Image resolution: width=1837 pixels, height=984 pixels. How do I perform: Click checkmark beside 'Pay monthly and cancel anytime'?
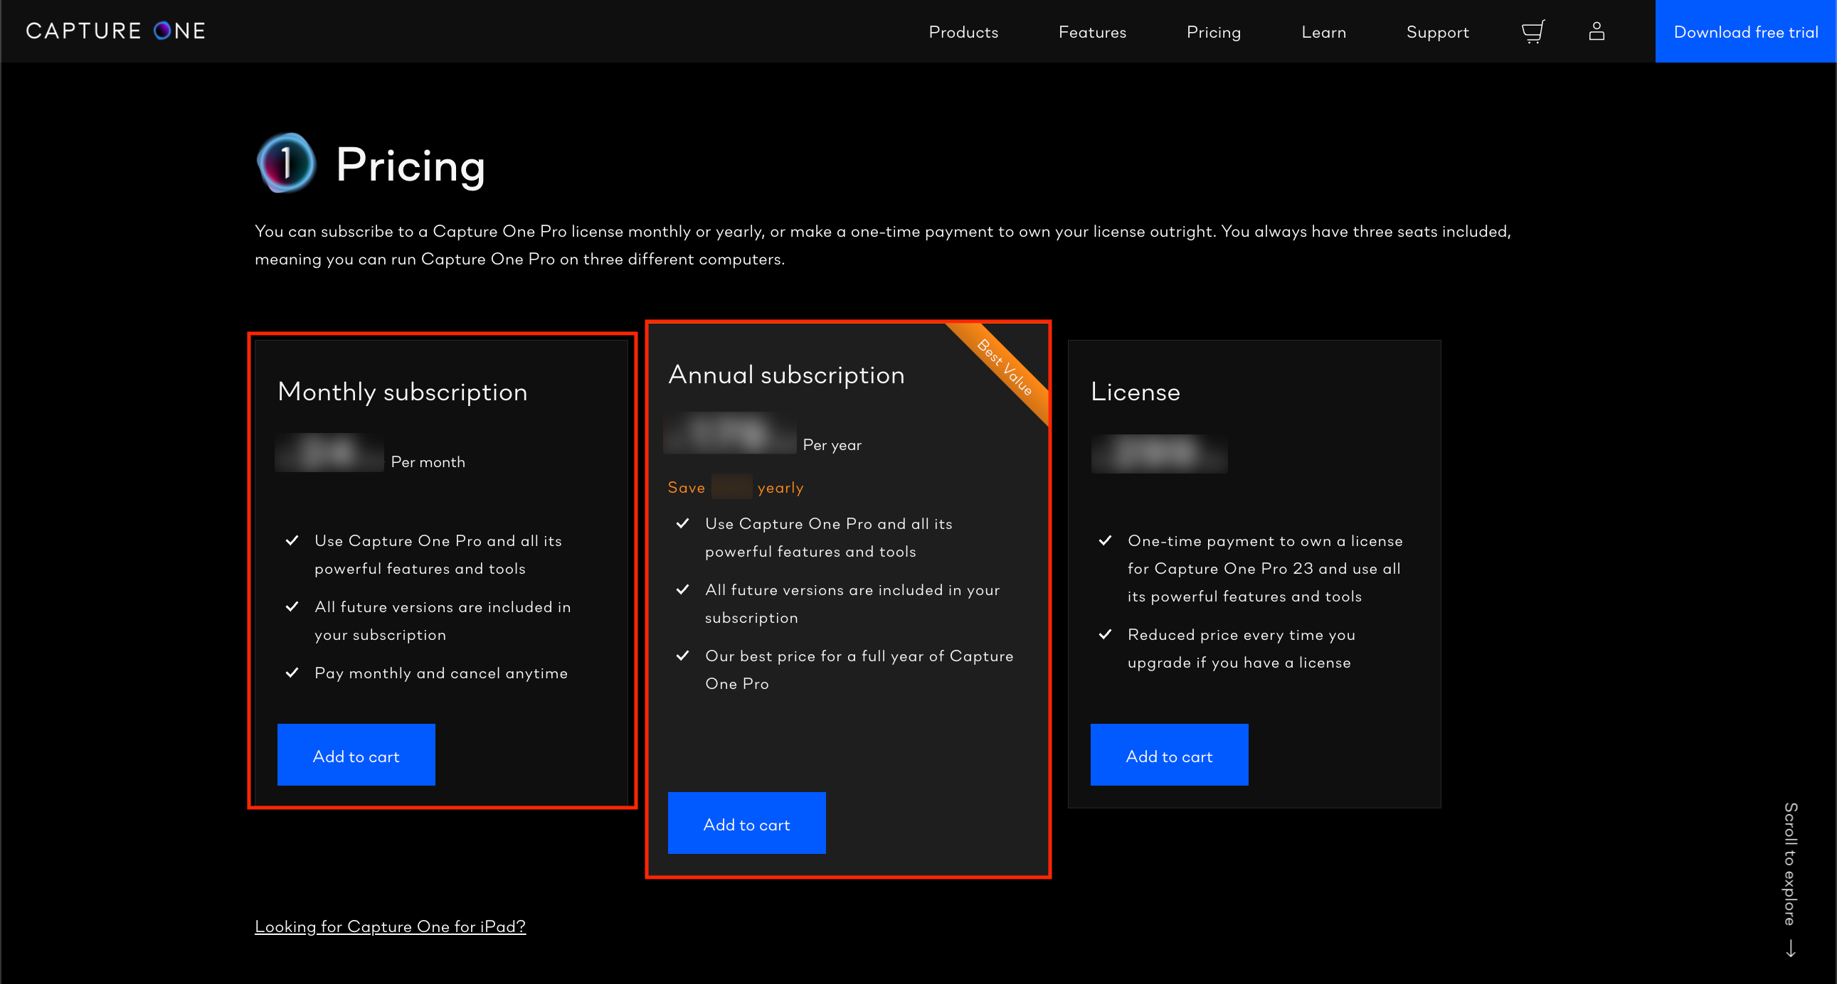click(292, 673)
